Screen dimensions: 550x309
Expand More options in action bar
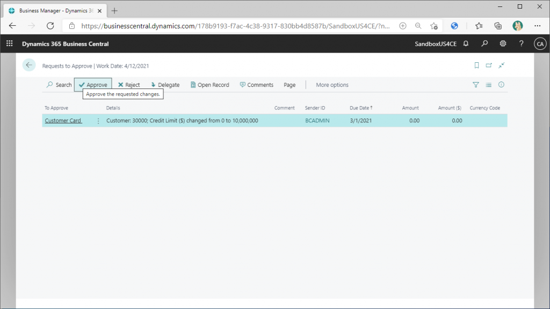tap(332, 85)
